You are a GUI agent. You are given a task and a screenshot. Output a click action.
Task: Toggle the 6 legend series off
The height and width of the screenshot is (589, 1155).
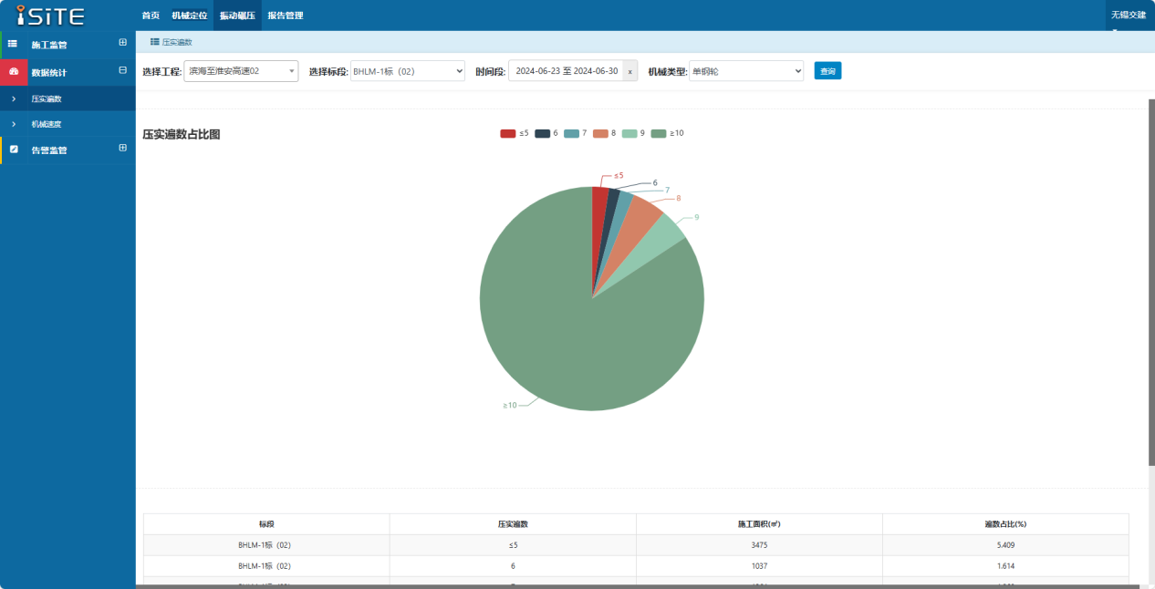point(546,133)
